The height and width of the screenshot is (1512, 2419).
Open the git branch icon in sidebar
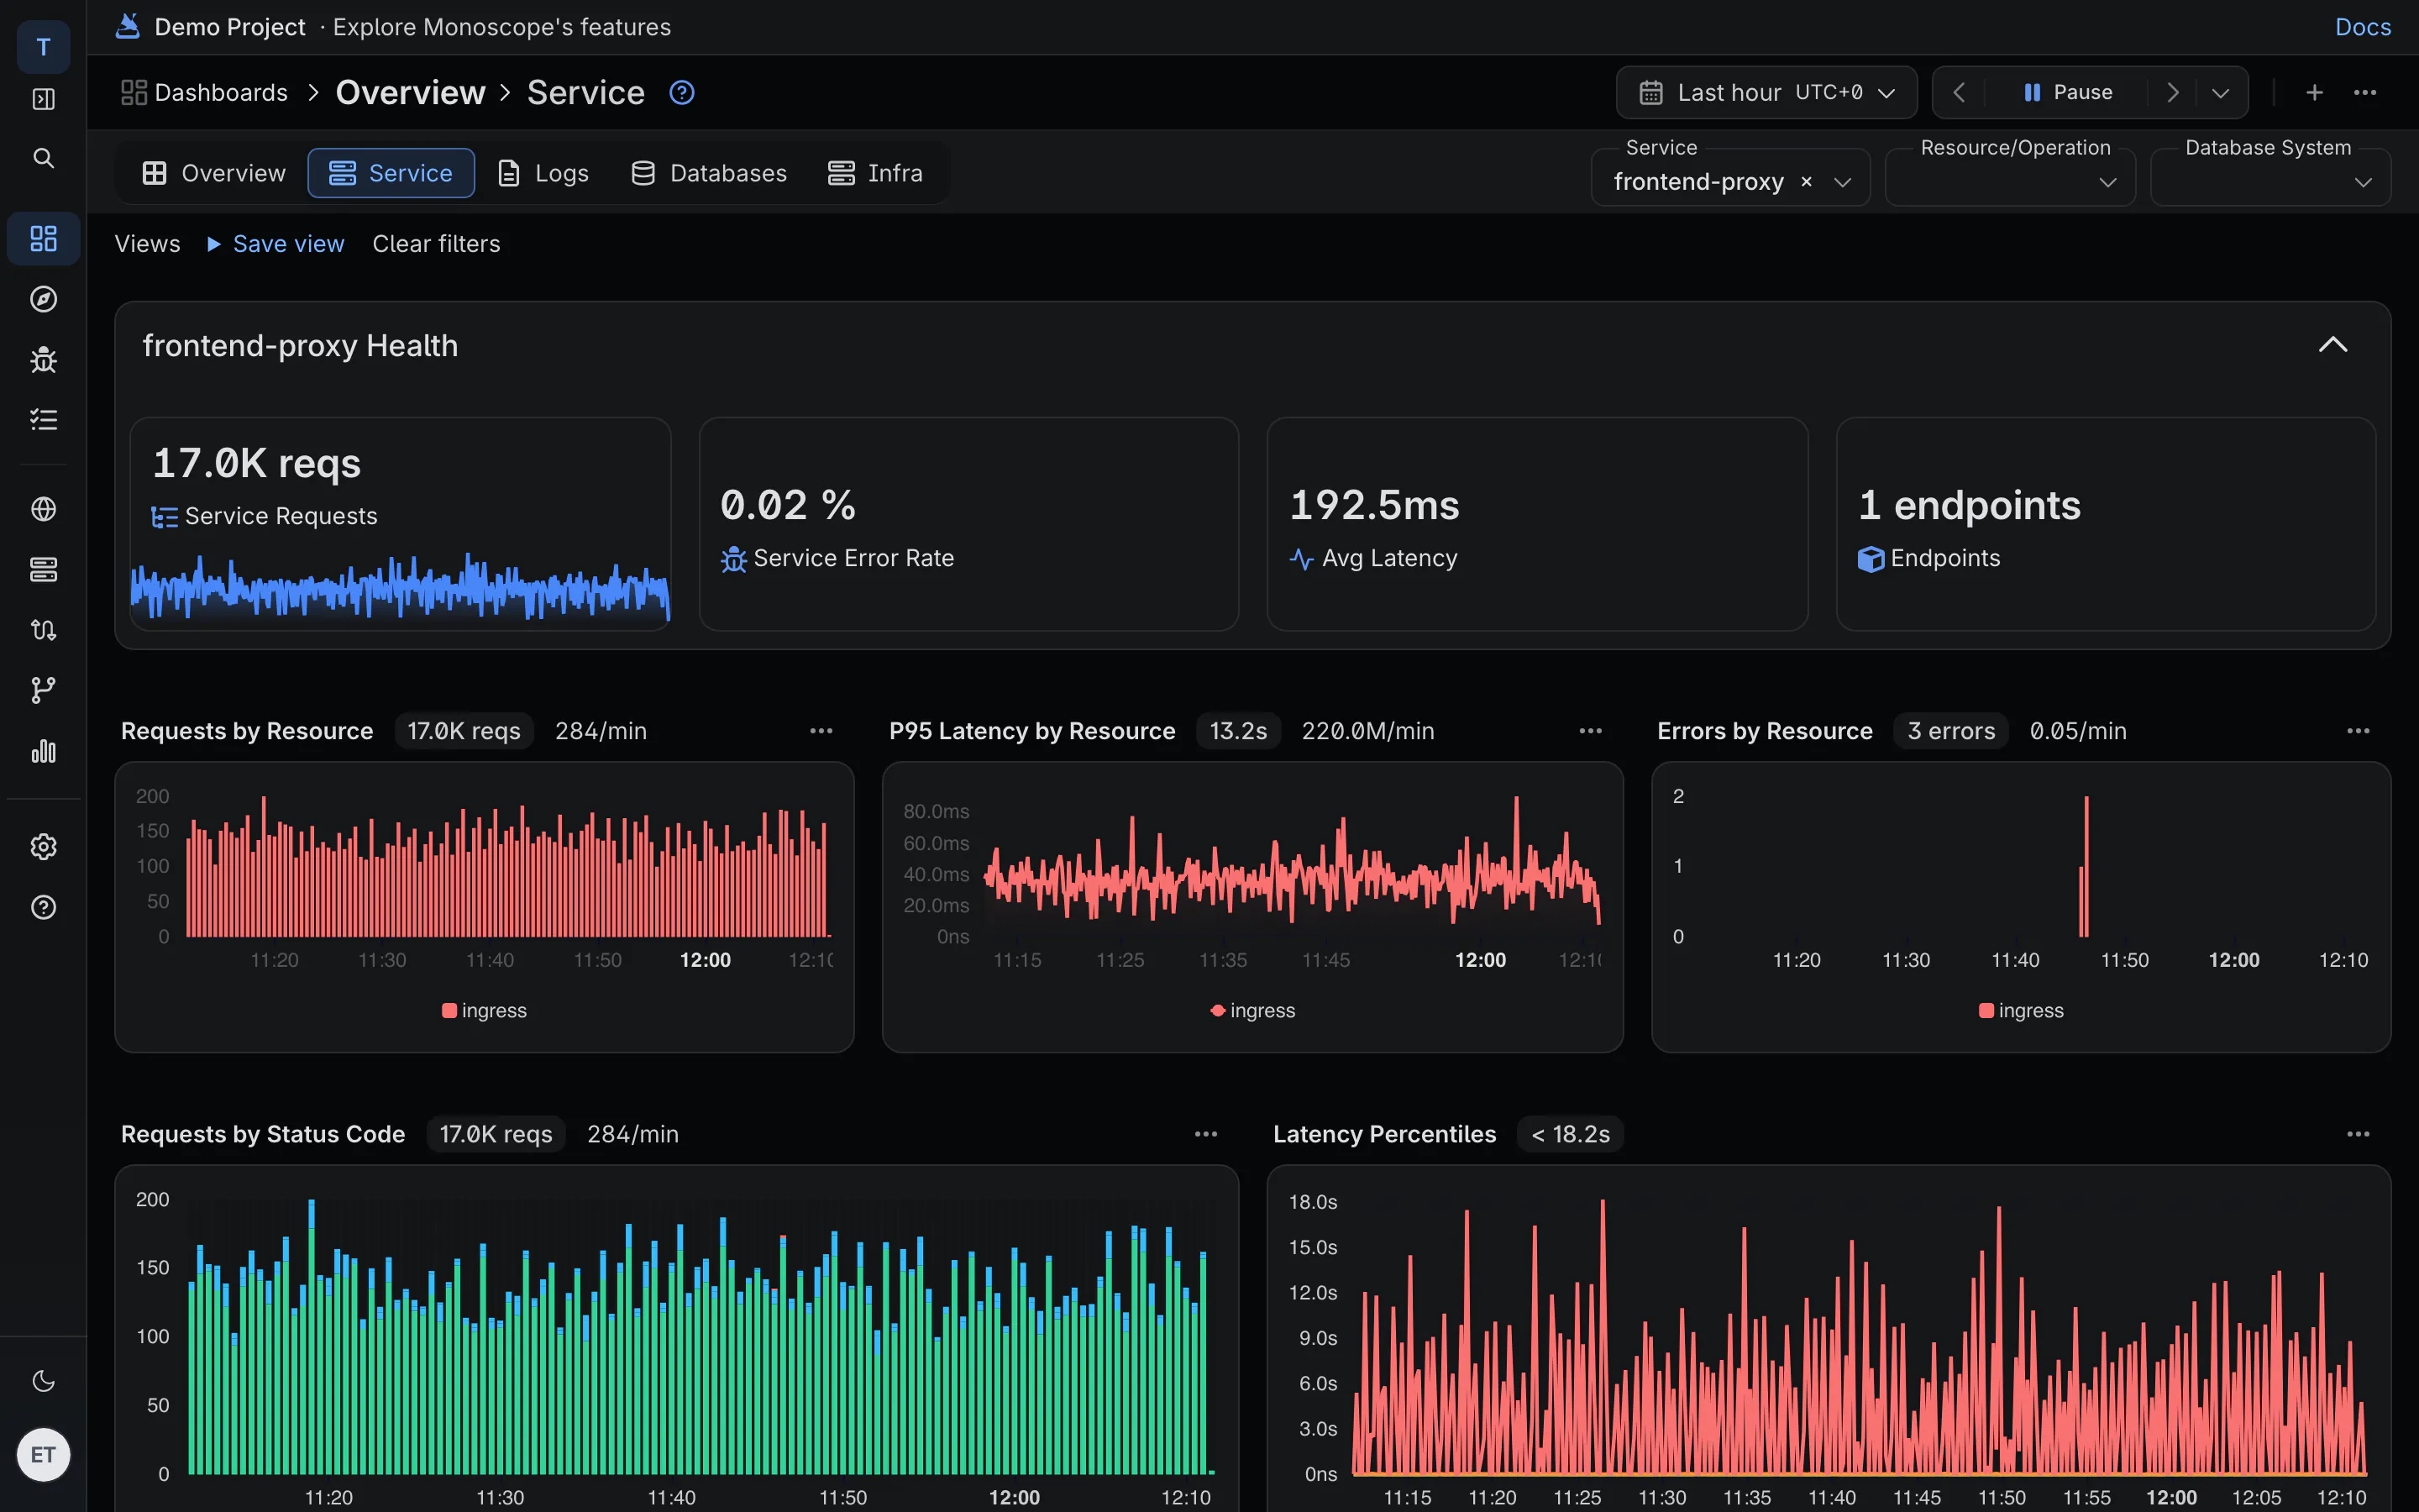coord(43,690)
